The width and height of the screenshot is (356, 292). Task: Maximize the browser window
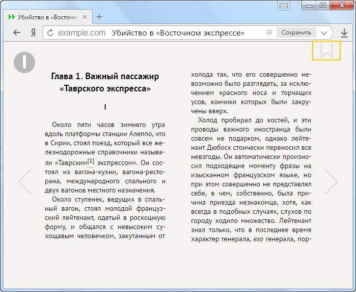(x=323, y=6)
